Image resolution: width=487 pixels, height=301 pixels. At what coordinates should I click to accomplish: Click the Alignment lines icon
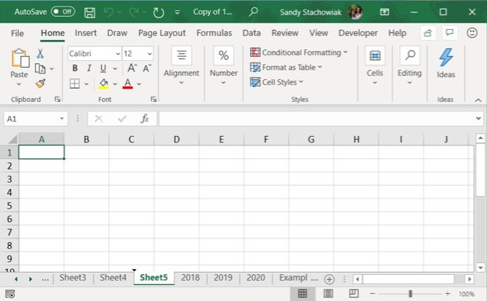(x=182, y=55)
